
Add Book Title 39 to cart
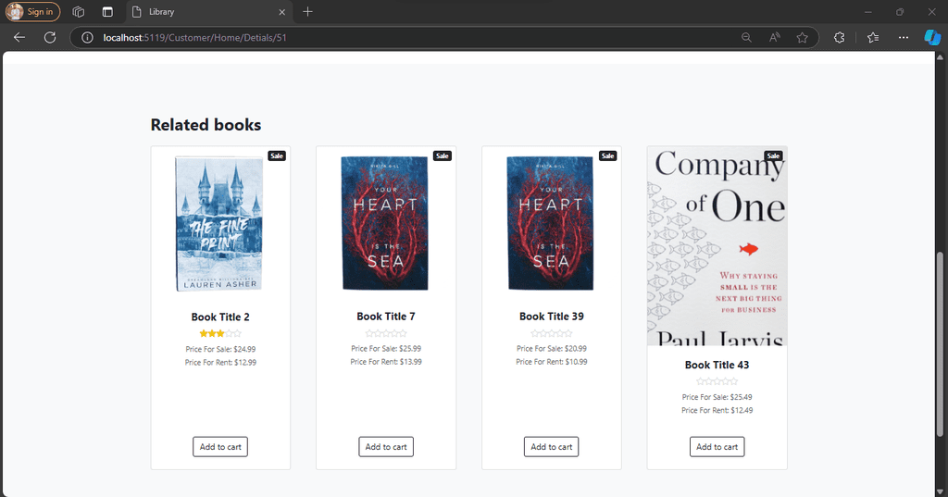click(x=552, y=447)
